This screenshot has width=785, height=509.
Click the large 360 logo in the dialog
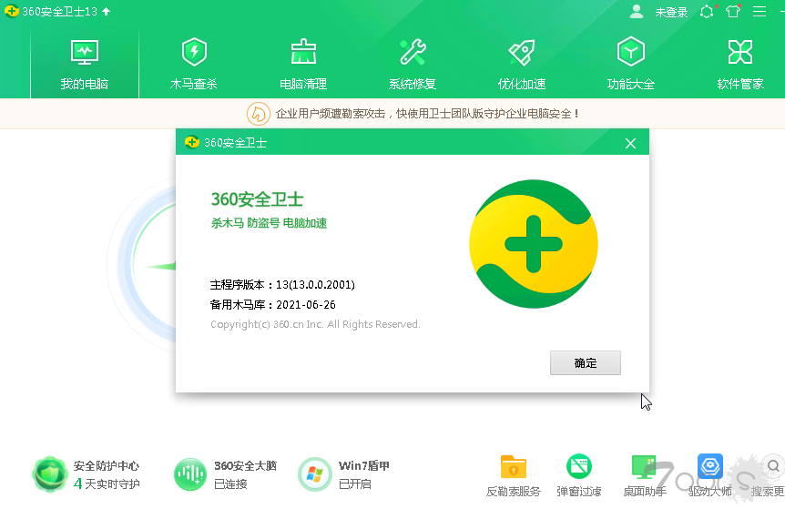point(534,244)
